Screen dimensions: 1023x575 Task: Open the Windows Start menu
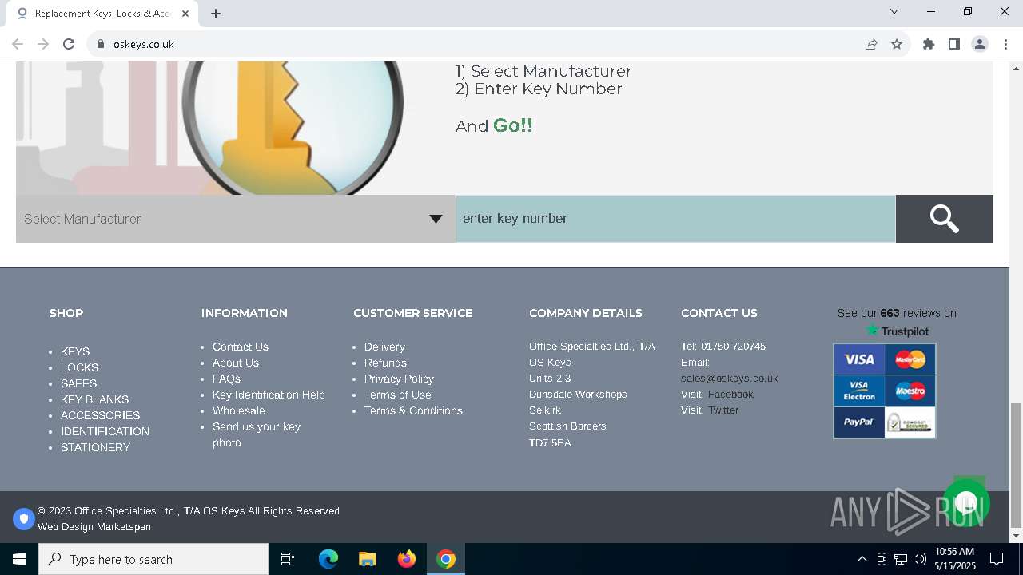click(19, 559)
